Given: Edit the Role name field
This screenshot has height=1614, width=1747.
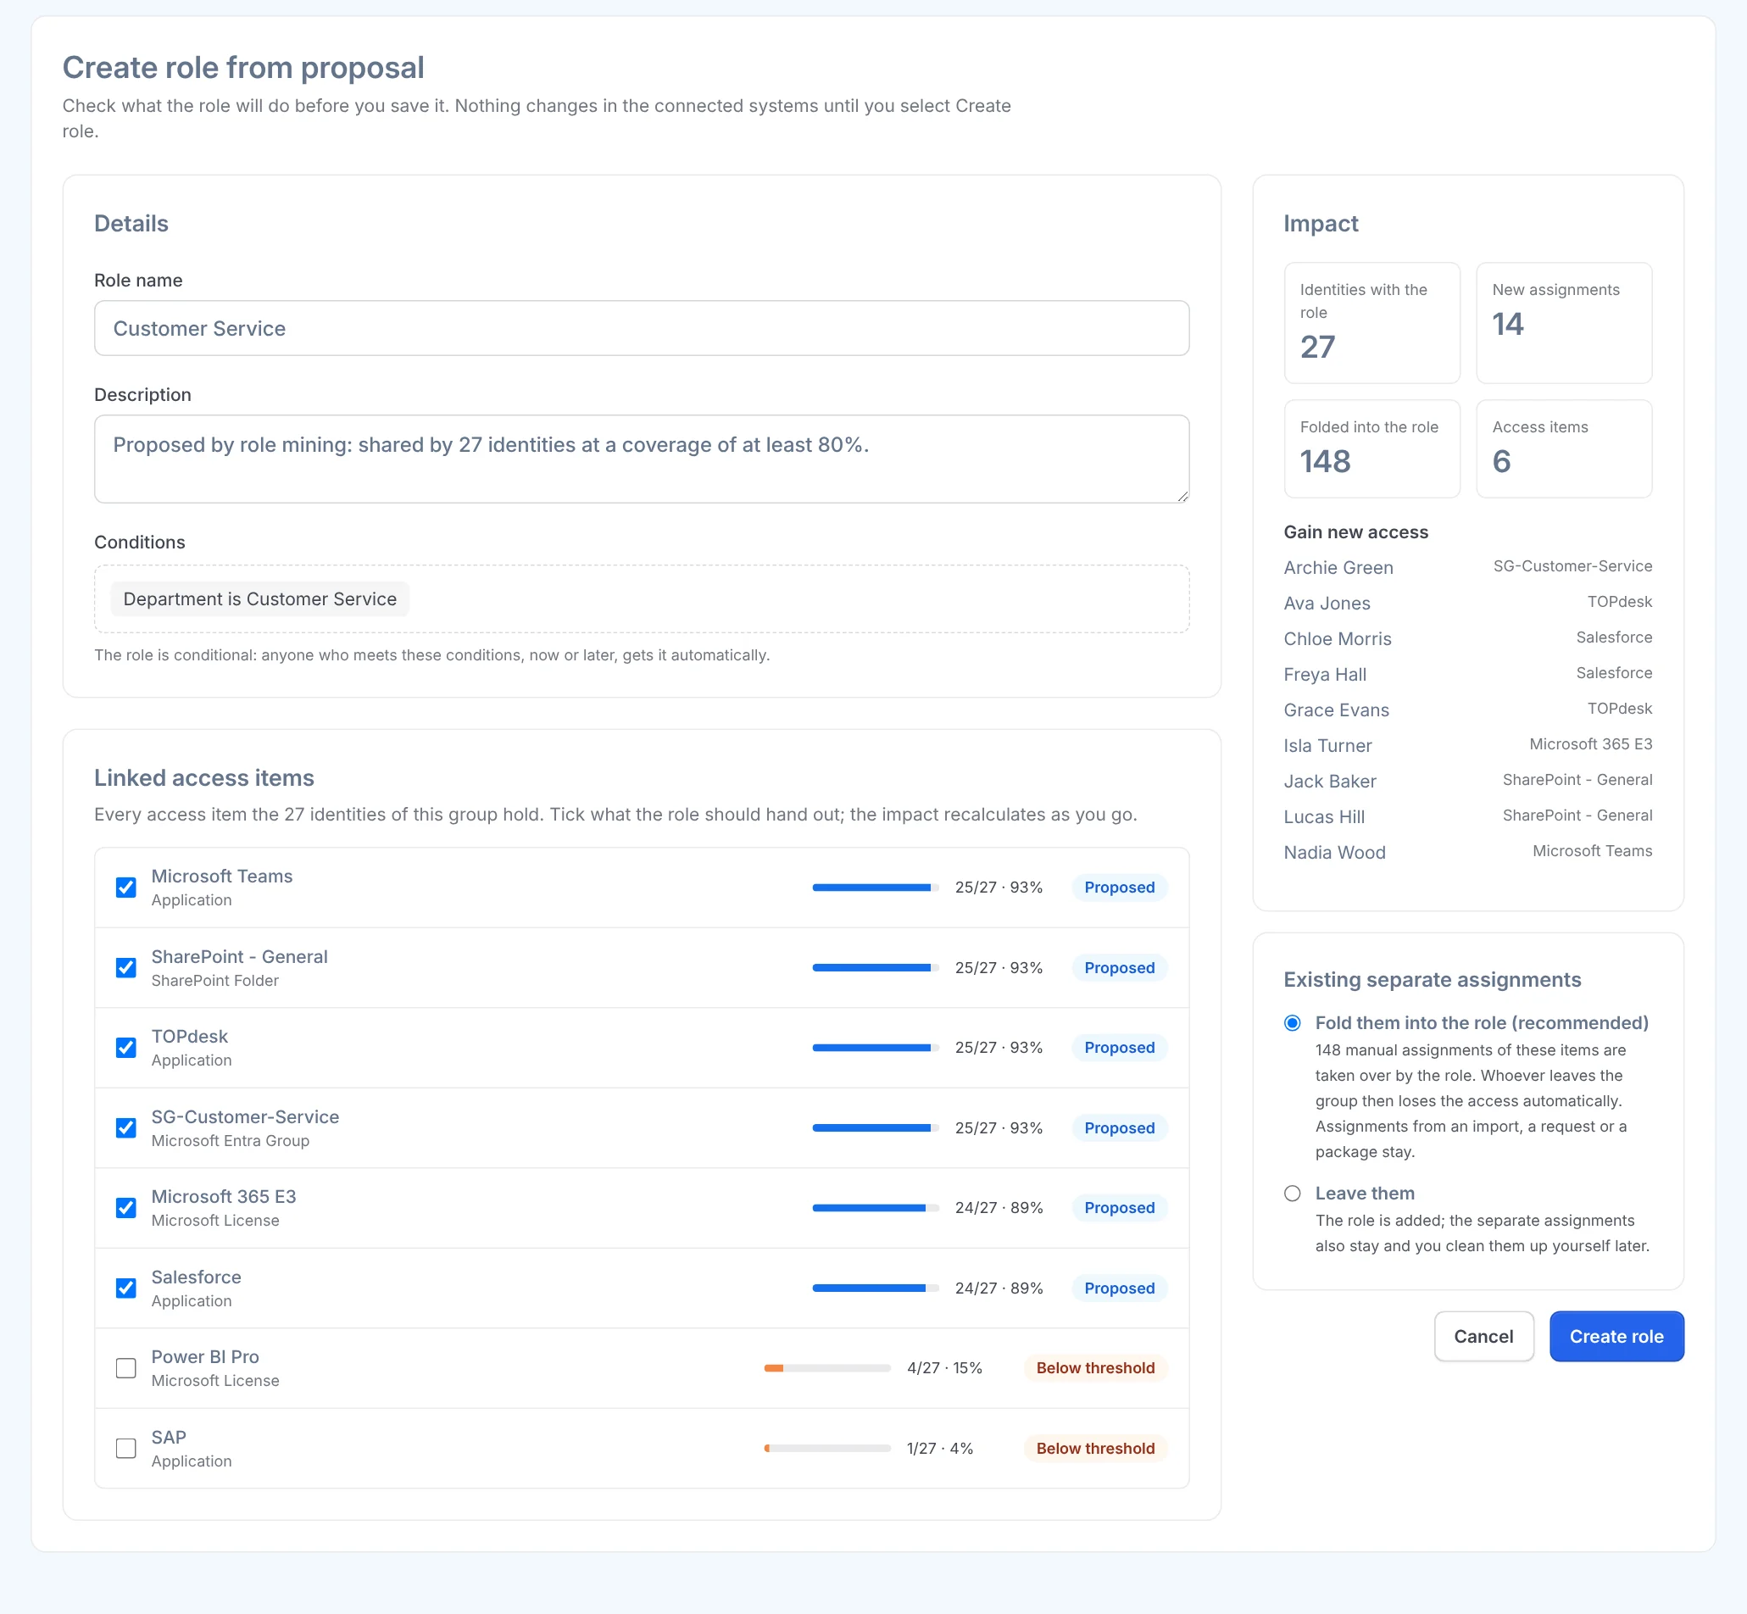Looking at the screenshot, I should [x=642, y=328].
